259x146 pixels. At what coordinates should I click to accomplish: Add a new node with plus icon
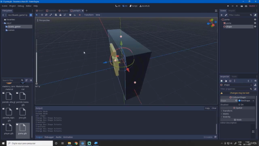click(x=221, y=15)
